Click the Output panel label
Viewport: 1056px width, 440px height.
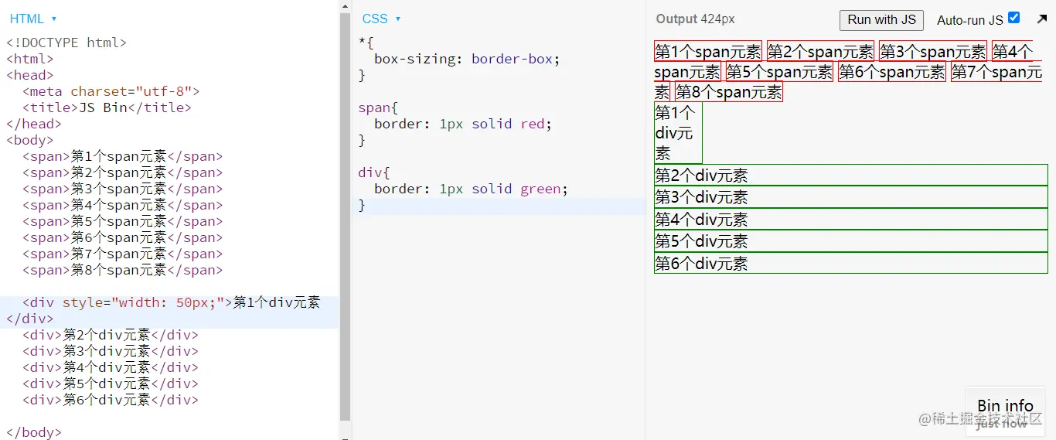coord(695,19)
